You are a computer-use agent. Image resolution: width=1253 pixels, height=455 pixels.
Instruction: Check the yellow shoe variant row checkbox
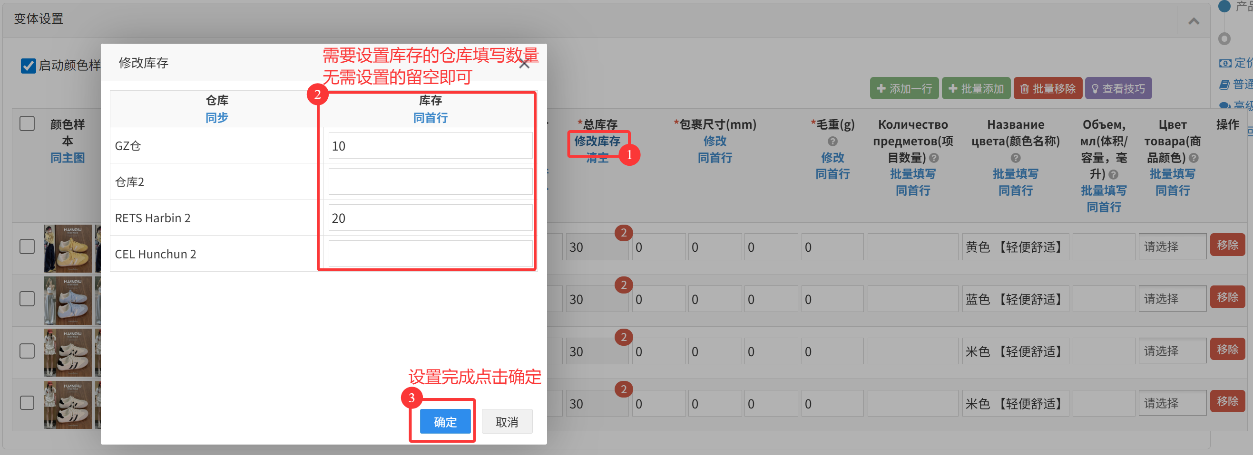point(27,246)
